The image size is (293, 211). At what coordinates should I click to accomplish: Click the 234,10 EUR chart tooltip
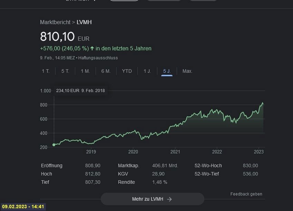click(80, 91)
